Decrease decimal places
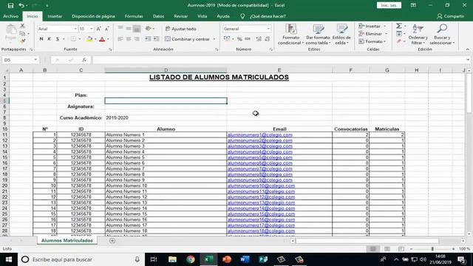Viewport: 473px width, 266px height. coord(268,39)
